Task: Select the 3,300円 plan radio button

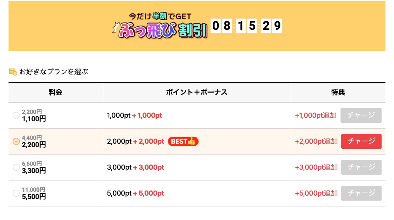Action: point(16,167)
